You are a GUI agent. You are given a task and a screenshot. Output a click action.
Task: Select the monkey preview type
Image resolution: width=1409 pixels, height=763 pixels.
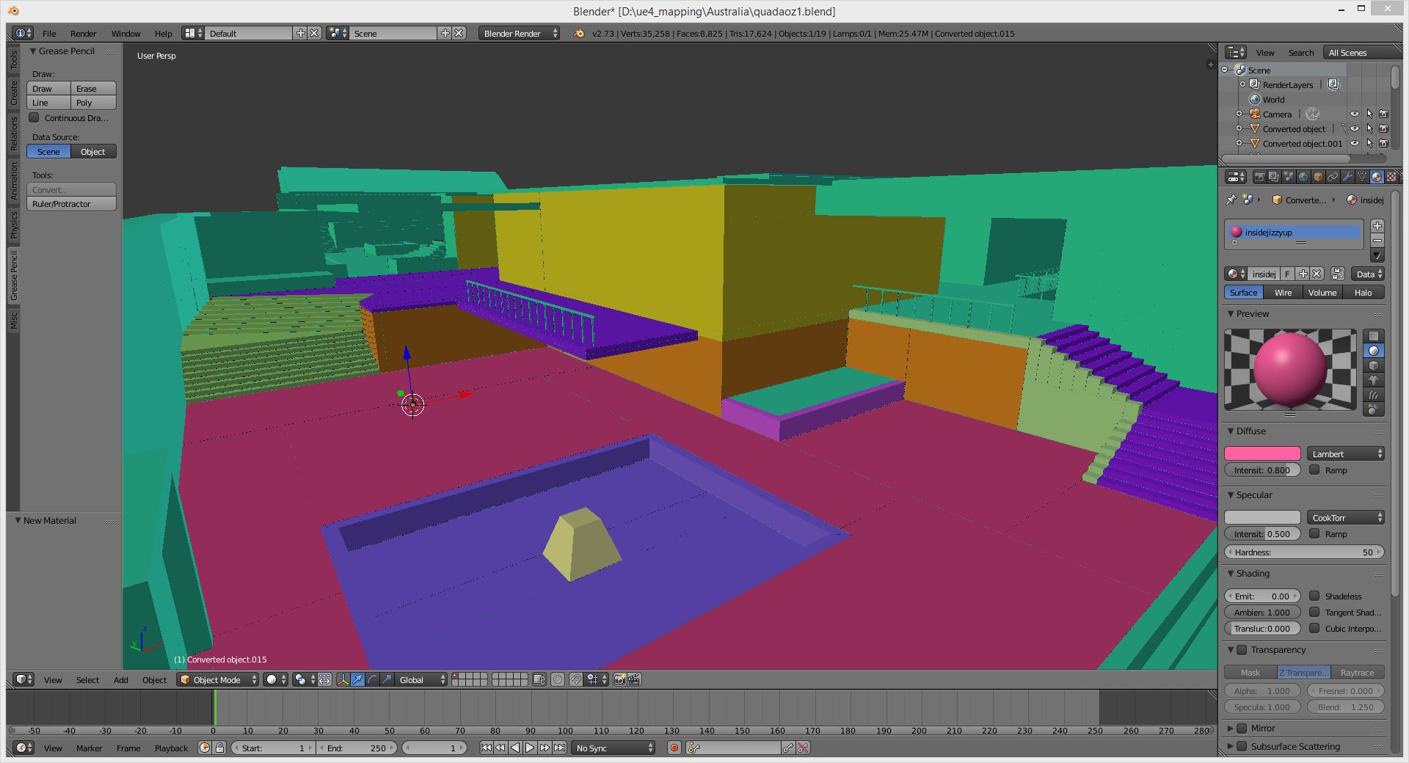(1373, 380)
